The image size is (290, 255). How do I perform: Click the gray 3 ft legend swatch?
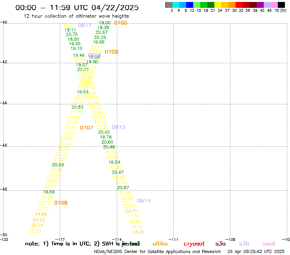click(x=169, y=5)
